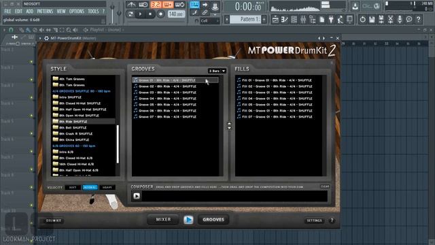
Task: Play the composer track play button
Action: coord(137,196)
